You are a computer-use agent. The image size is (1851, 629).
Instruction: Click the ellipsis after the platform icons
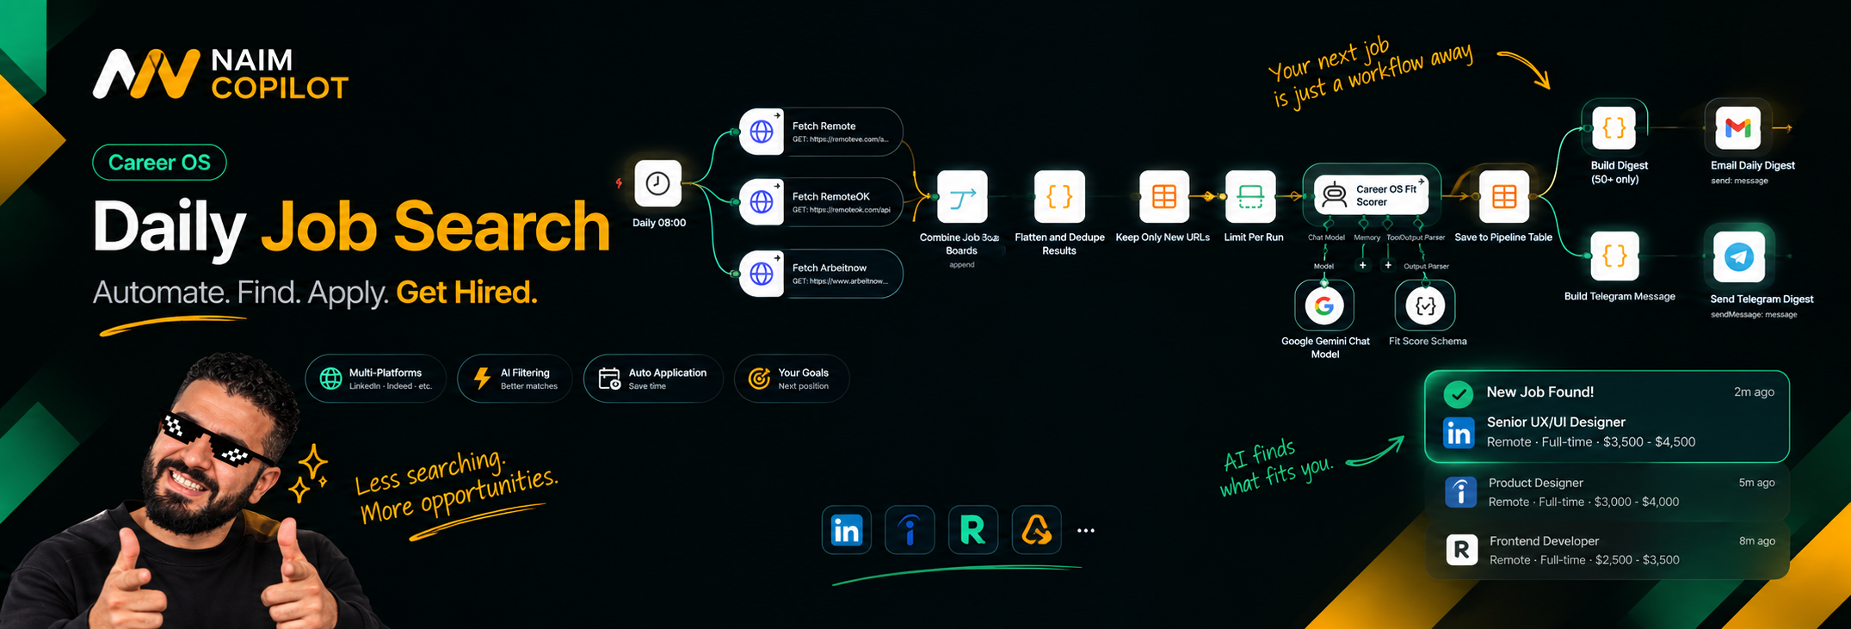coord(1086,531)
